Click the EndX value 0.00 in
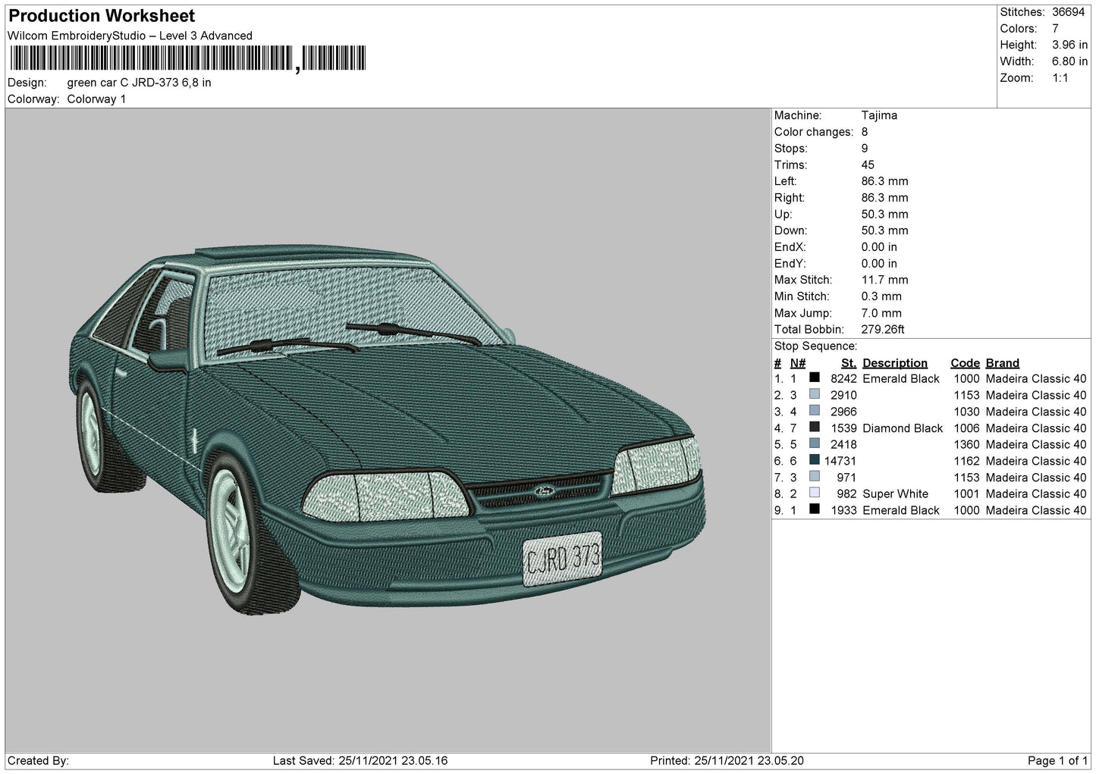The height and width of the screenshot is (774, 1096). [879, 247]
